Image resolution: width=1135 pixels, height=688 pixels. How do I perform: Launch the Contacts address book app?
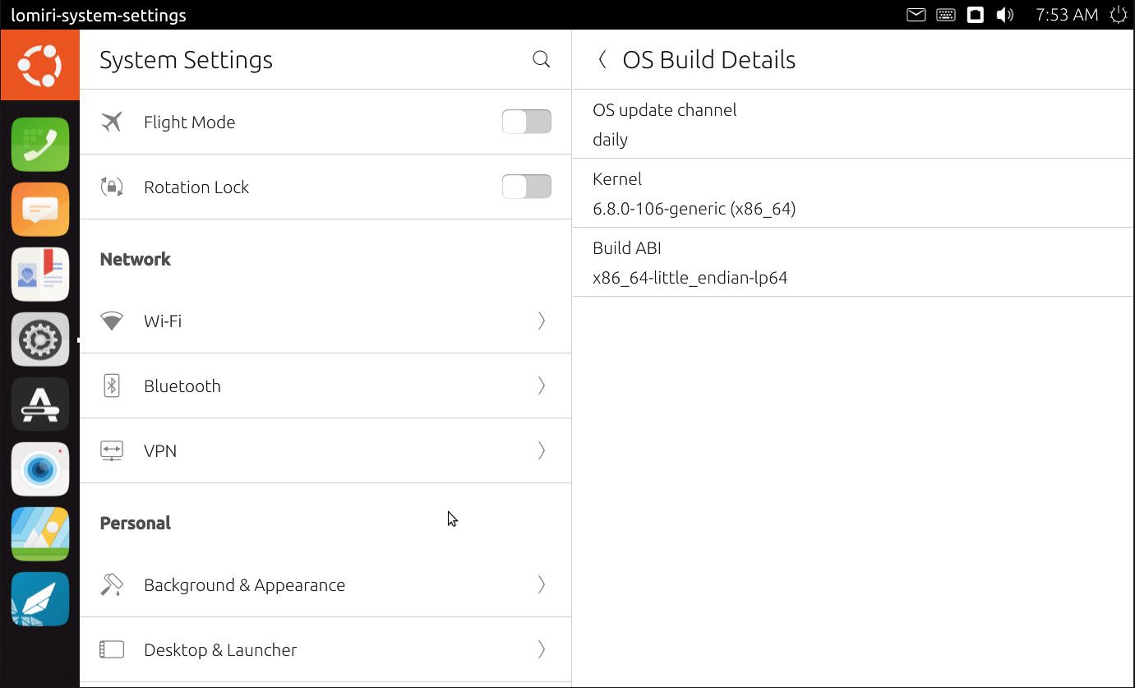(x=40, y=275)
